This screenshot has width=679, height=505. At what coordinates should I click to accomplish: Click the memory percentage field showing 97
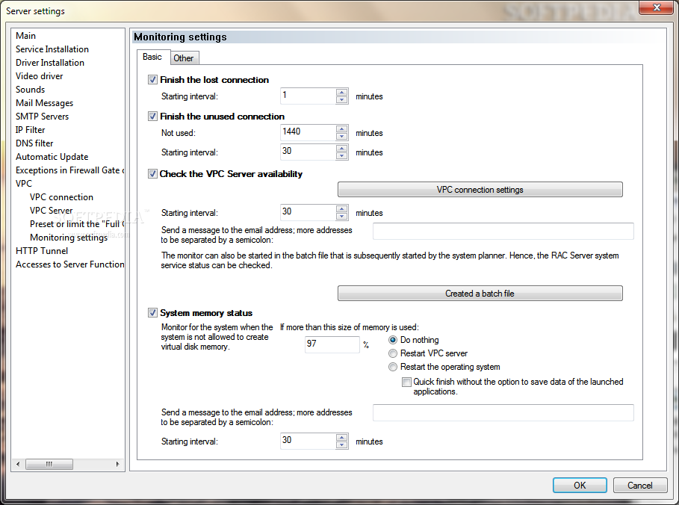coord(332,344)
